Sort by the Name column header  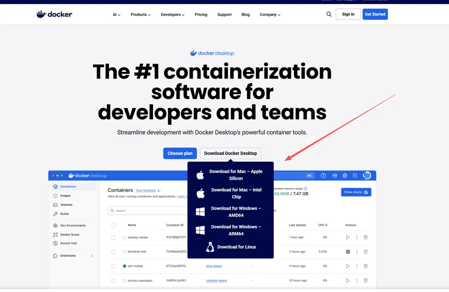[x=132, y=225]
